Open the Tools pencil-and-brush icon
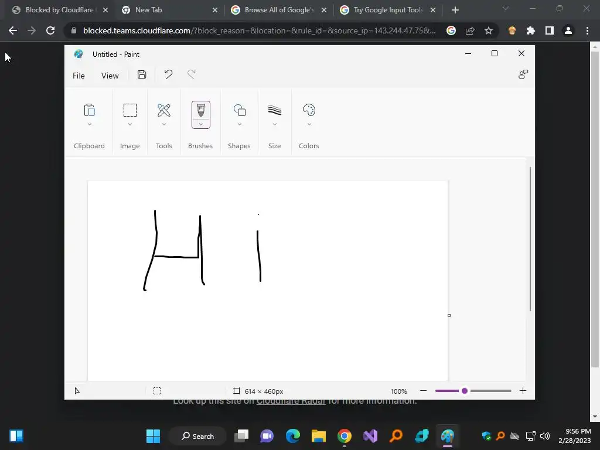This screenshot has height=450, width=600. (164, 110)
